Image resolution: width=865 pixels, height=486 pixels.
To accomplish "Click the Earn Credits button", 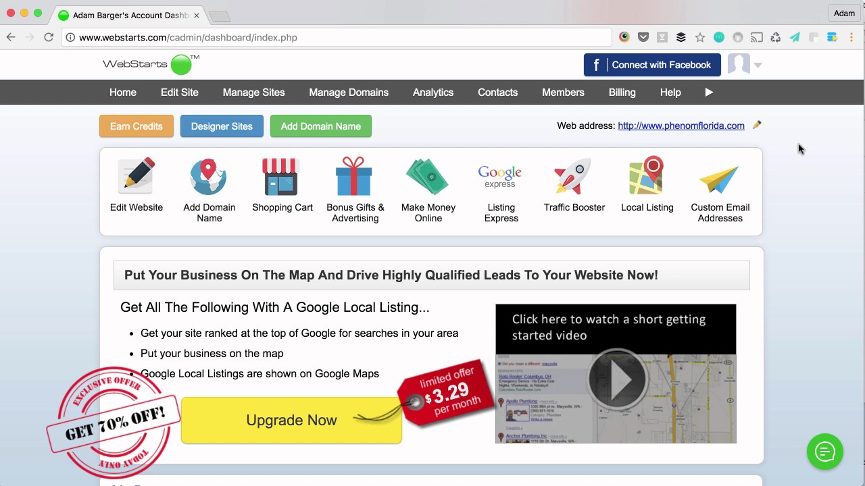I will point(137,126).
